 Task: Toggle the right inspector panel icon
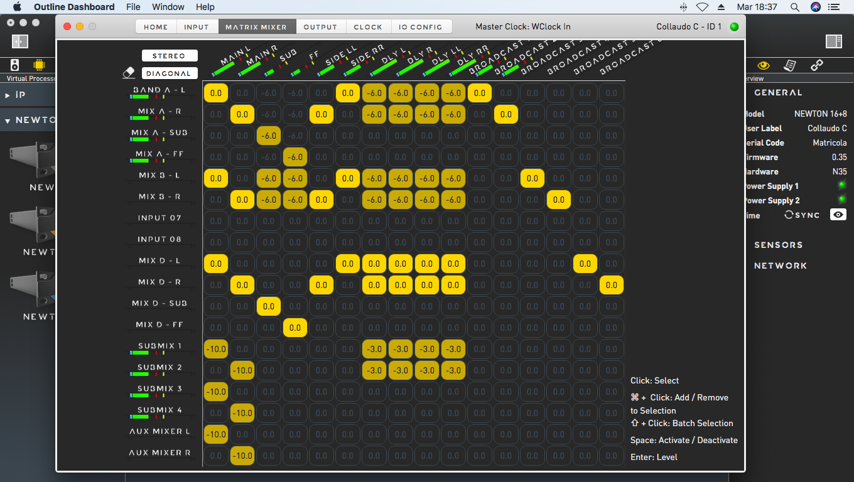pos(834,41)
